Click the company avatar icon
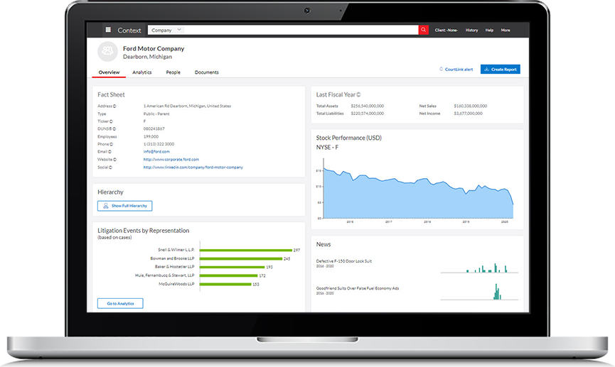Viewport: 615px width, 367px height. click(x=107, y=51)
